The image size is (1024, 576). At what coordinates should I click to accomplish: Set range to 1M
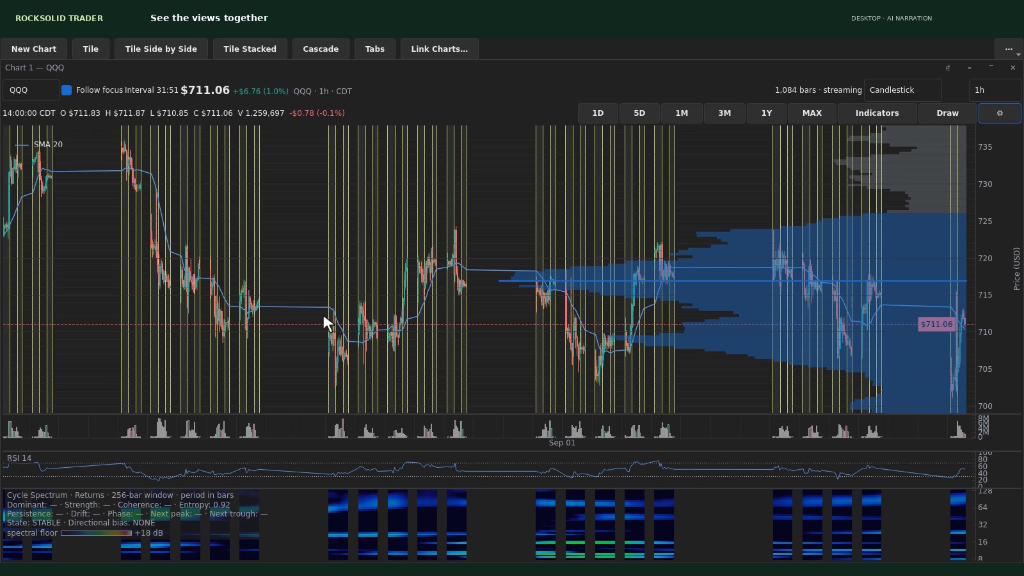pos(682,113)
